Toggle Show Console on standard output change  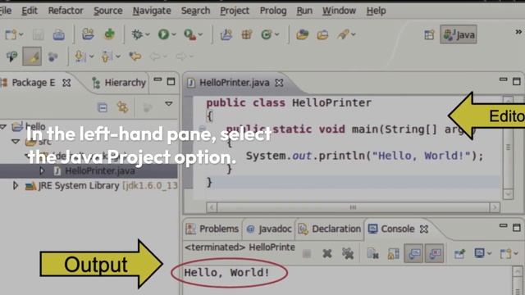[413, 253]
